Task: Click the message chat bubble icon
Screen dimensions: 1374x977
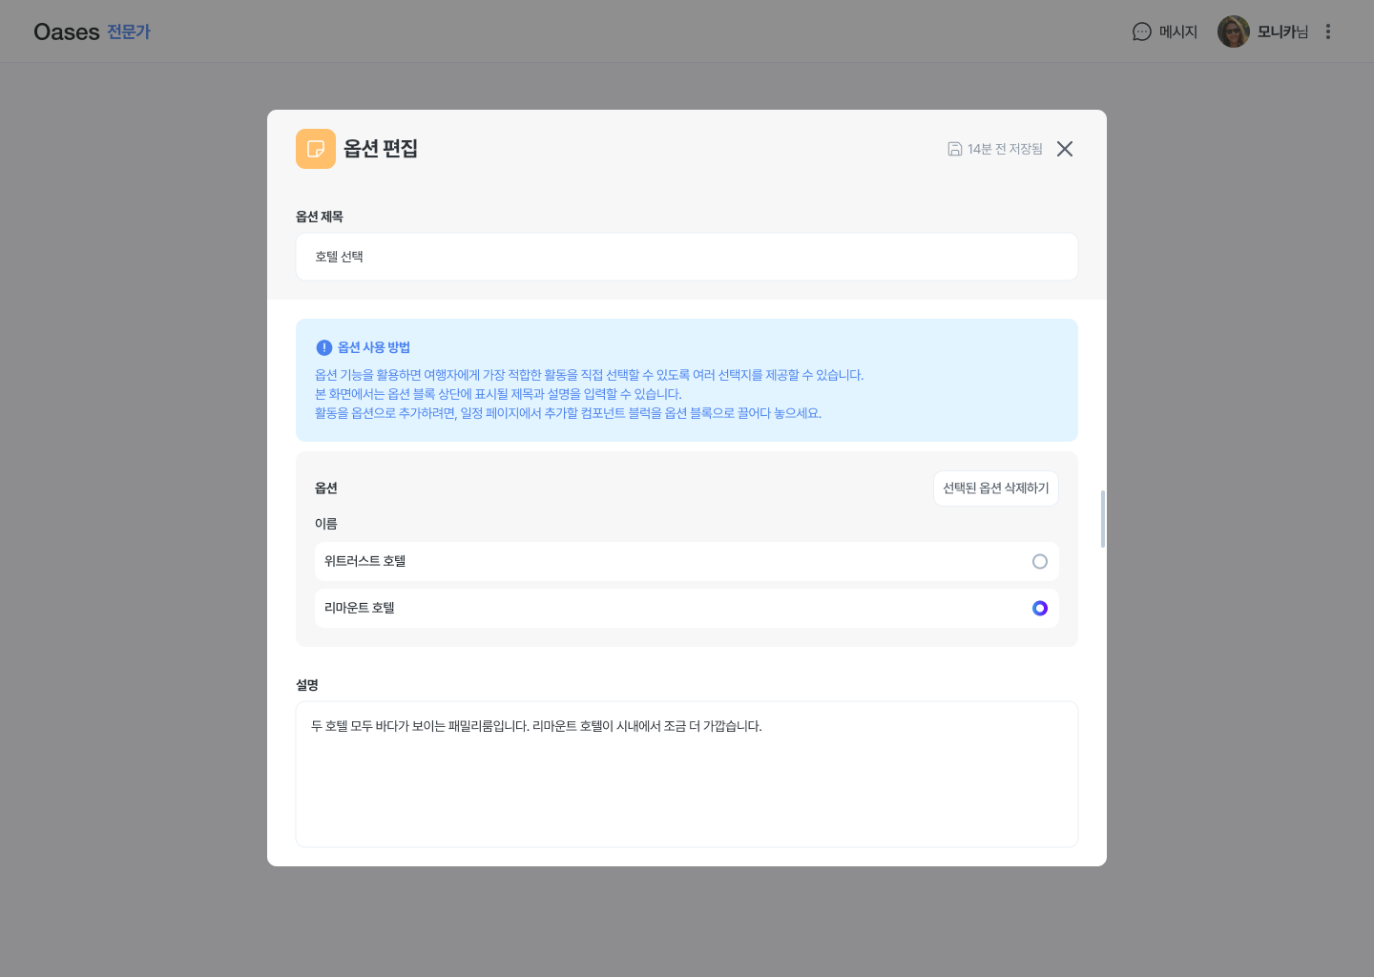Action: [1141, 31]
